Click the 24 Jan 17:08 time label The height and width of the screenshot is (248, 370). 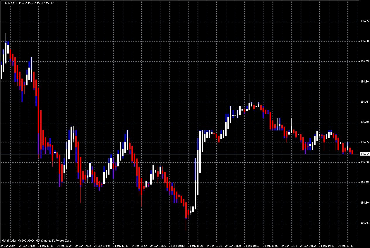[27, 246]
